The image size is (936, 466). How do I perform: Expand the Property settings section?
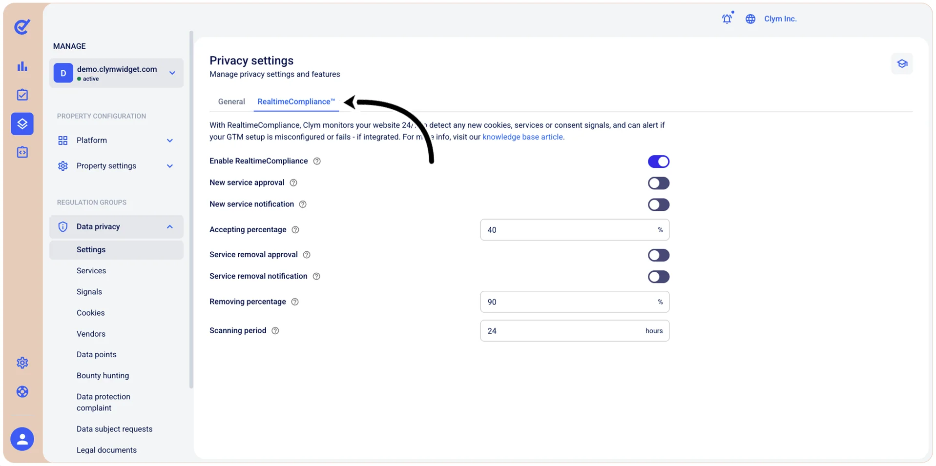116,166
